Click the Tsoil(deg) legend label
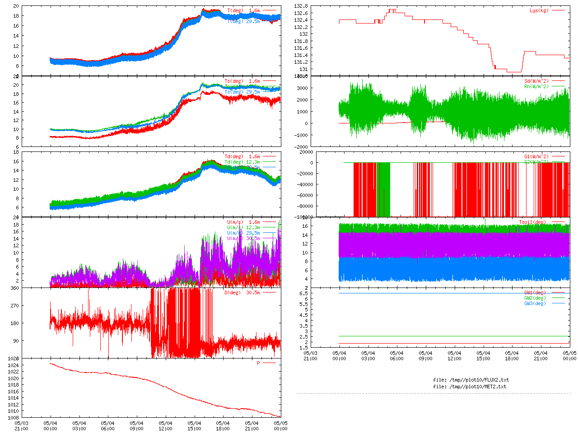This screenshot has width=578, height=434. pos(532,222)
